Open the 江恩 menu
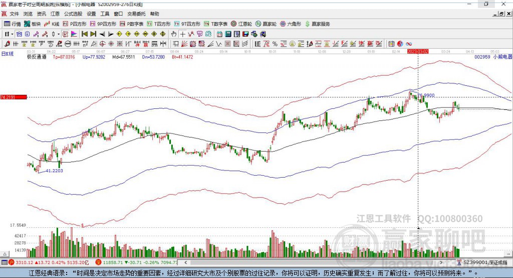513x278 pixels. 55,14
